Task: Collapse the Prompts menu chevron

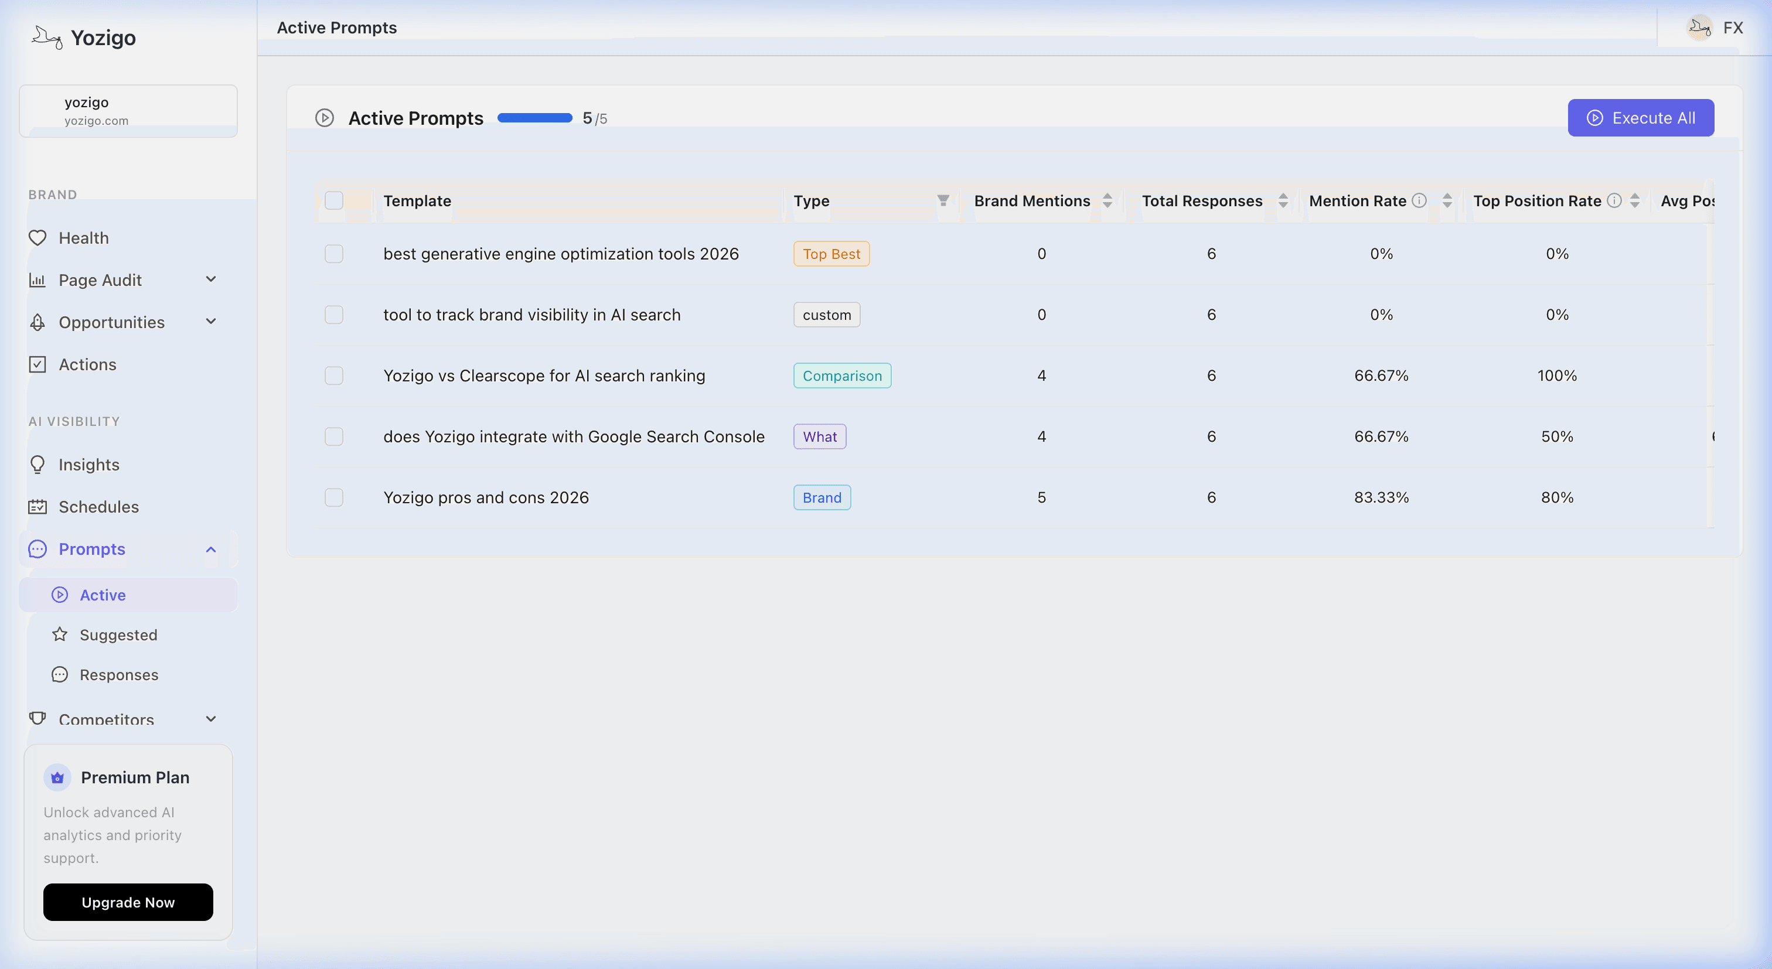Action: tap(211, 549)
